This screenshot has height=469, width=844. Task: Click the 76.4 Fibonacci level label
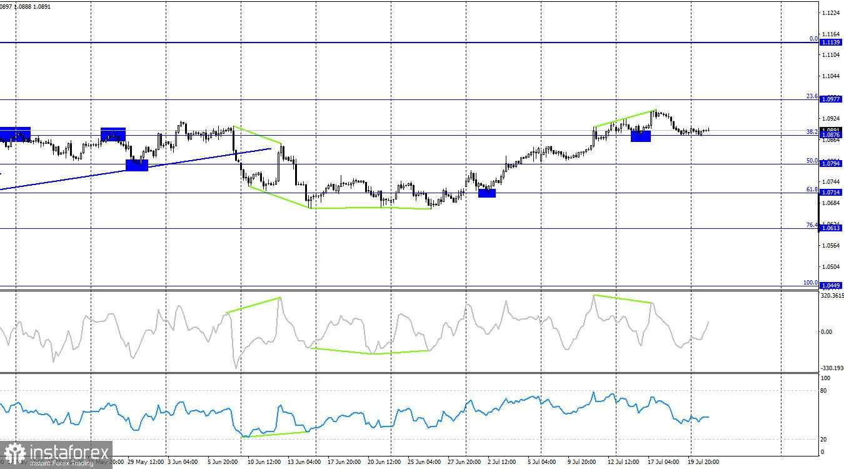tap(811, 225)
